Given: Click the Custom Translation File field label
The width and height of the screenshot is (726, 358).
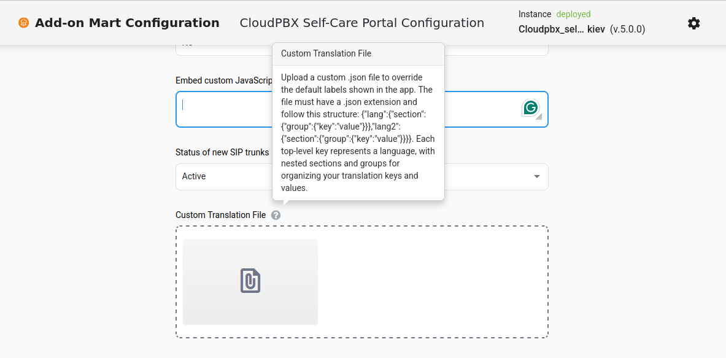Looking at the screenshot, I should 220,215.
